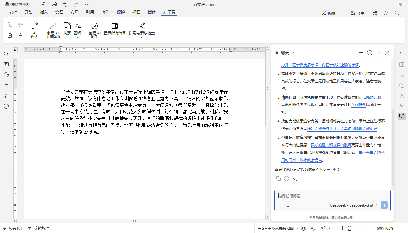Click 字数统计 in status bar
The image size is (408, 233).
[x=38, y=228]
